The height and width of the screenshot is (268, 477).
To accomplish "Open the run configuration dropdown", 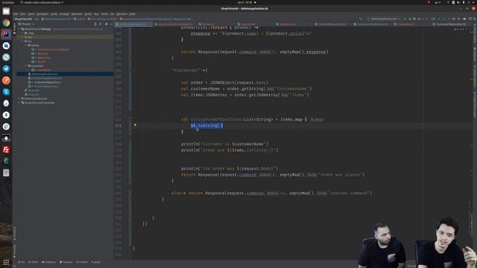I will [x=383, y=19].
